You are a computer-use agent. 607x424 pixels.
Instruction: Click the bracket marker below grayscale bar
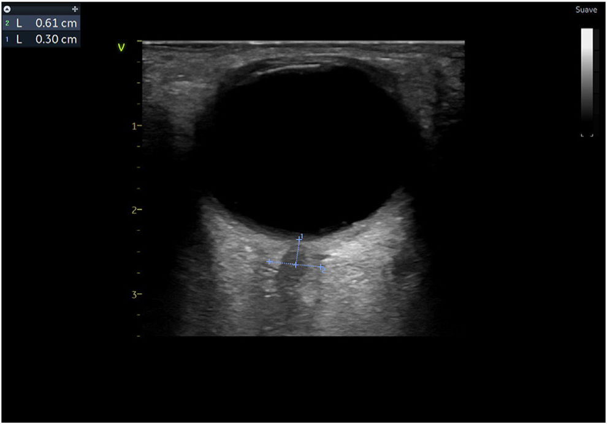(x=587, y=135)
